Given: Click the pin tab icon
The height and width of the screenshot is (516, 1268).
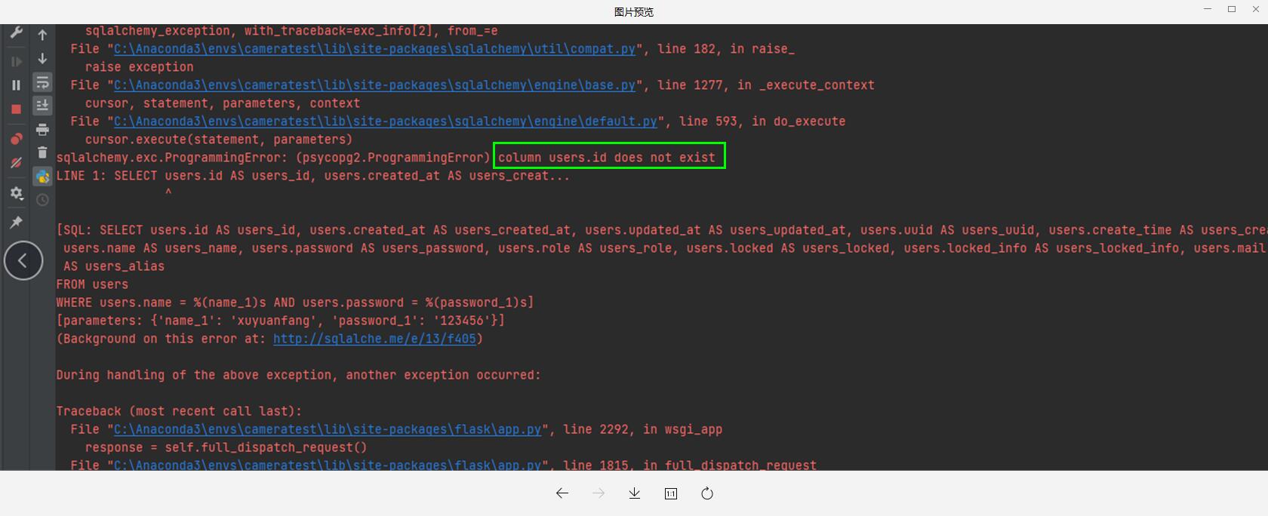Looking at the screenshot, I should coord(16,222).
